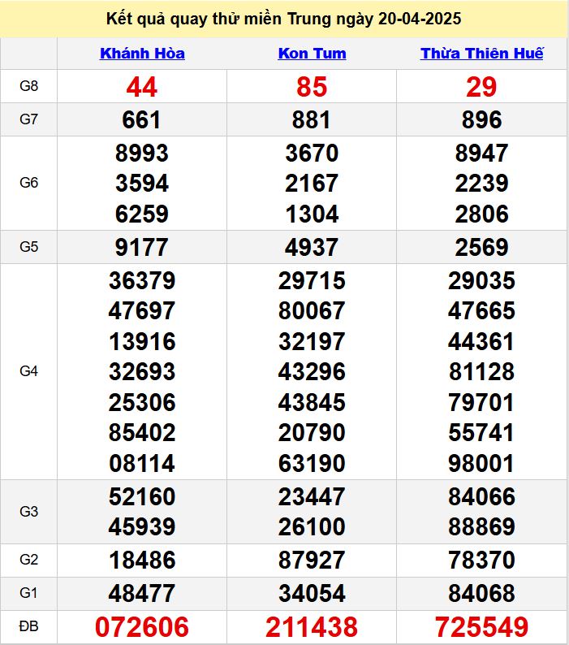This screenshot has width=569, height=645.
Task: Select G2 number 78370
Action: [481, 561]
